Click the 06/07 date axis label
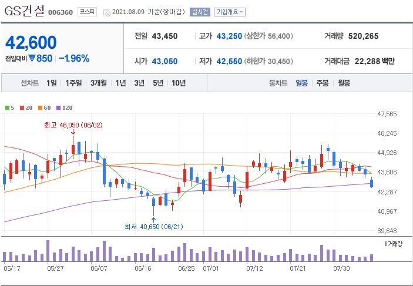This screenshot has width=413, height=286. click(99, 268)
